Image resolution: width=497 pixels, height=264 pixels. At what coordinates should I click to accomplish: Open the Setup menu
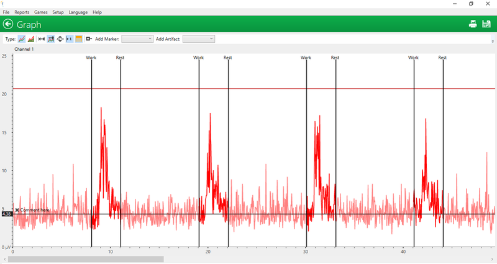pyautogui.click(x=58, y=12)
